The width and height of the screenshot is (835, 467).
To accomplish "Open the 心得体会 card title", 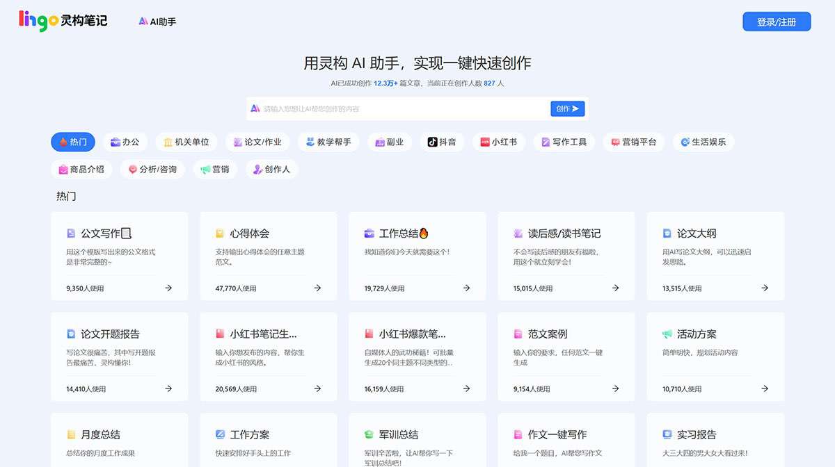I will click(250, 233).
